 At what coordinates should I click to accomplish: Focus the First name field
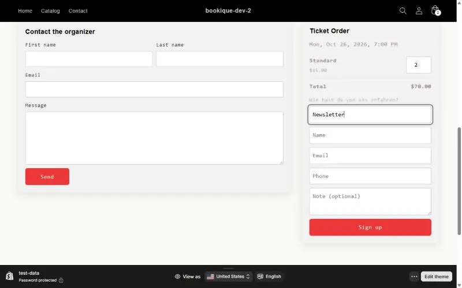pos(89,59)
